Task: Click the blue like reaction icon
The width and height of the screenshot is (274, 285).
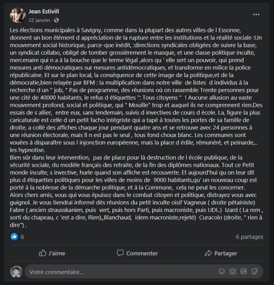Action: pos(14,236)
